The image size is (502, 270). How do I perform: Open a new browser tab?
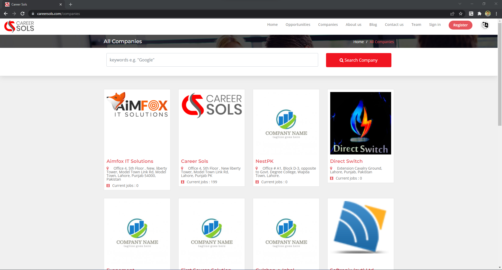[71, 4]
